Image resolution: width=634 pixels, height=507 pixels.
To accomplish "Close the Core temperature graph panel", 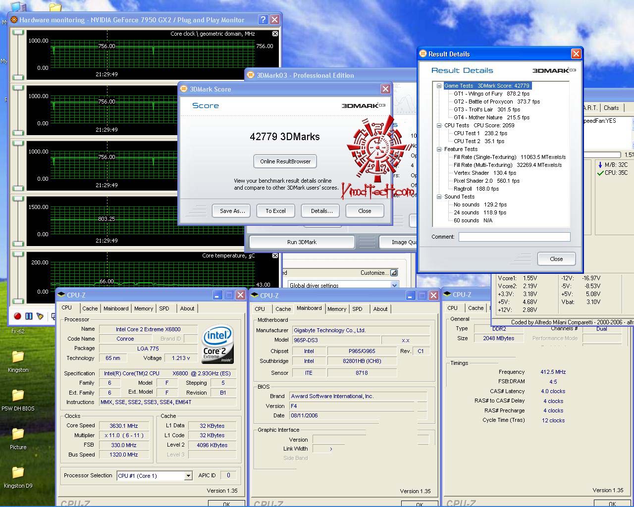I will tap(275, 255).
